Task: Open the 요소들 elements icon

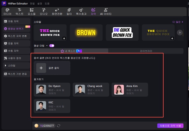Action: click(32, 10)
